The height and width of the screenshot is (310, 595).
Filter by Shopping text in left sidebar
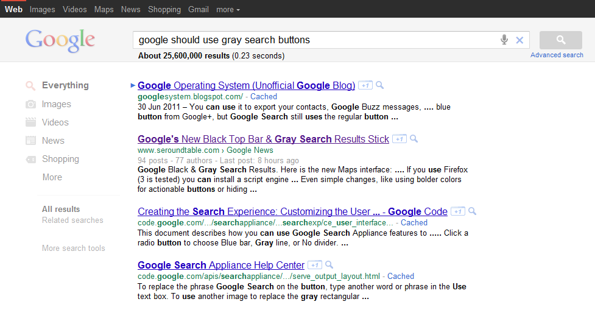coord(60,159)
